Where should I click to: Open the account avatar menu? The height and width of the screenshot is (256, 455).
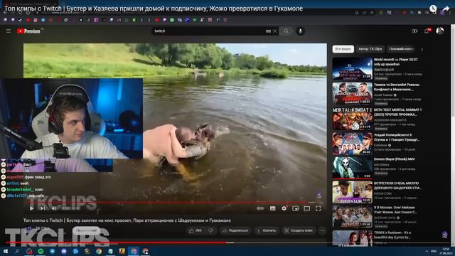[x=440, y=31]
